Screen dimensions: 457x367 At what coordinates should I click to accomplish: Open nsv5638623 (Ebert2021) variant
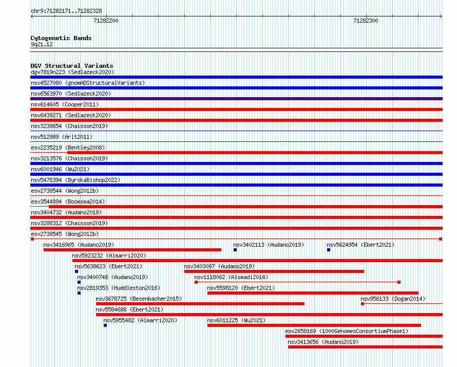[x=108, y=266]
